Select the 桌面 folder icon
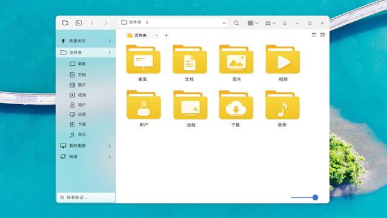Screen dimensions: 387x218 click(143, 59)
